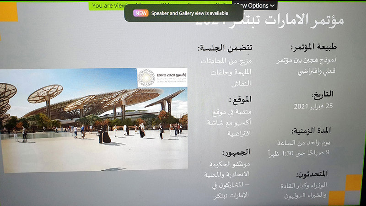Click the green "You are viewing" share banner
The width and height of the screenshot is (366, 206).
[x=108, y=5]
